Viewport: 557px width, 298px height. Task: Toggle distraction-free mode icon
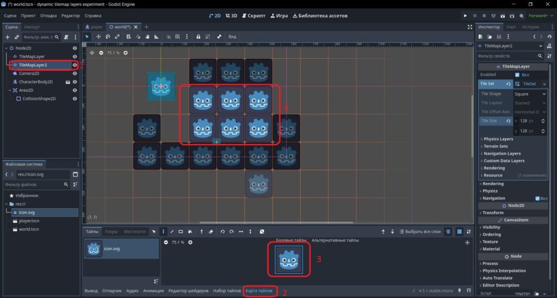click(x=469, y=27)
